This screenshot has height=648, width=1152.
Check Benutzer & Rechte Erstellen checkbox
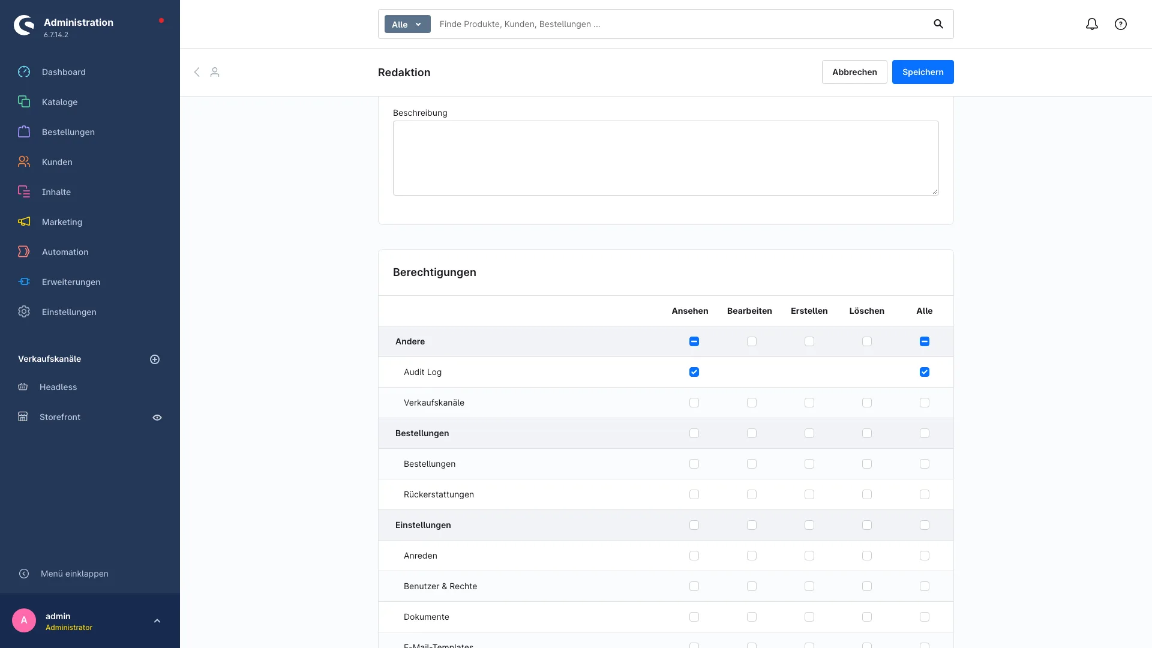pos(809,586)
